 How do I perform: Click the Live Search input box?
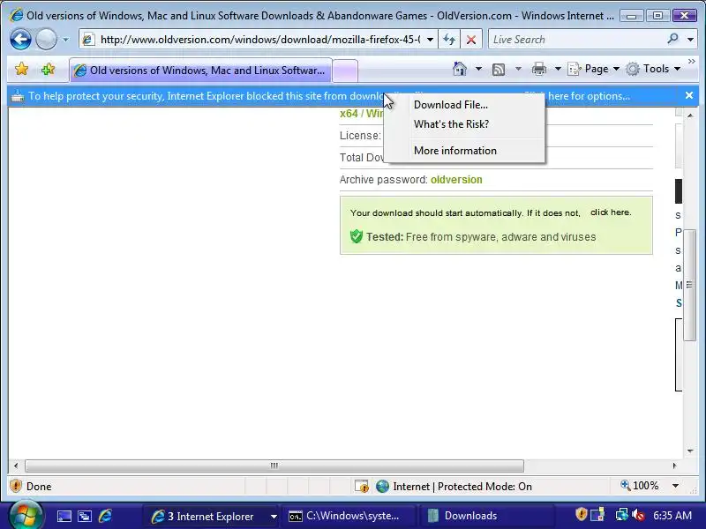[577, 40]
